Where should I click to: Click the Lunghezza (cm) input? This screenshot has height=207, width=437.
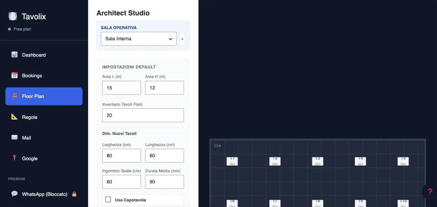[x=164, y=156]
